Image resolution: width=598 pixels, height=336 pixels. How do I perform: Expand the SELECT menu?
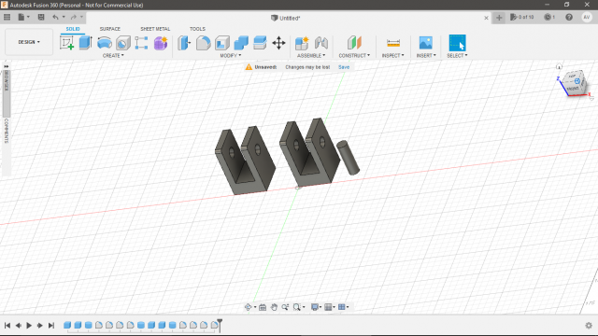pyautogui.click(x=457, y=56)
